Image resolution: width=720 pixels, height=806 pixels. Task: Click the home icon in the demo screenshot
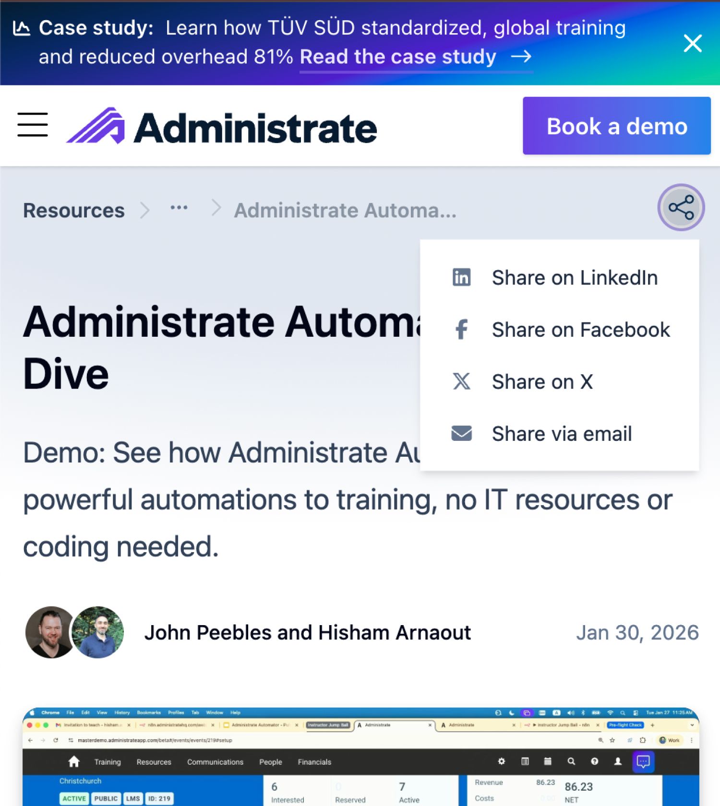coord(74,761)
